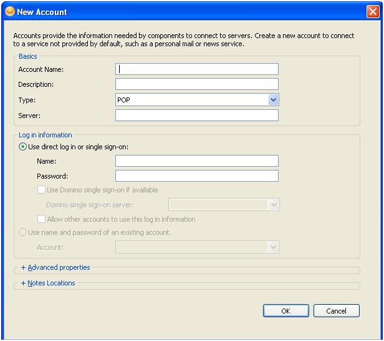The width and height of the screenshot is (384, 341).
Task: Select Use name and password of existing account
Action: [22, 232]
